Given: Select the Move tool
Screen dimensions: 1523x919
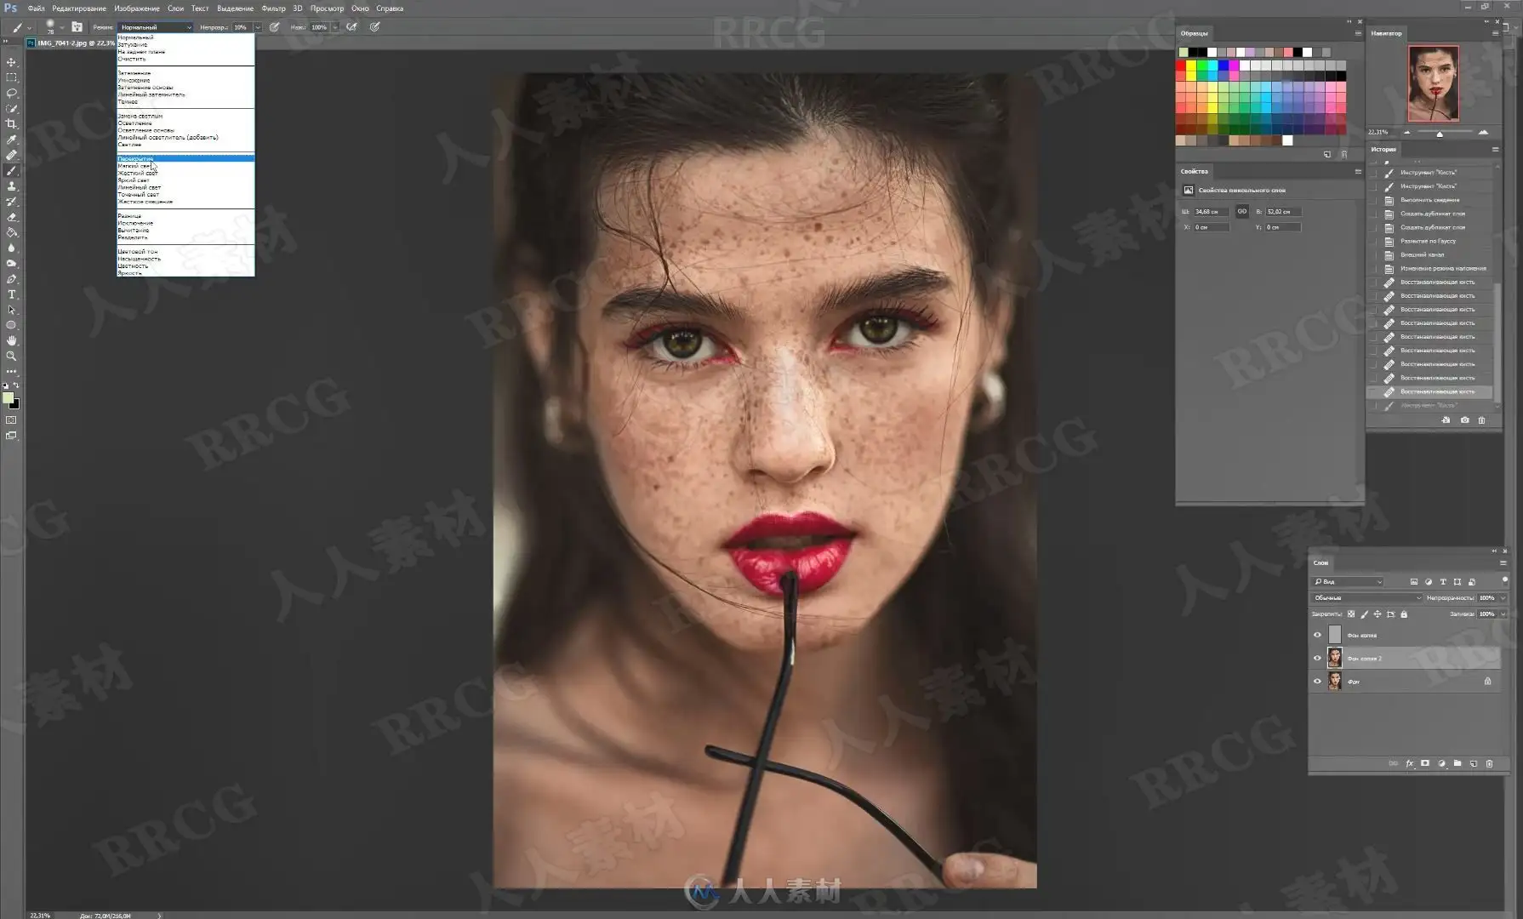Looking at the screenshot, I should (x=11, y=62).
